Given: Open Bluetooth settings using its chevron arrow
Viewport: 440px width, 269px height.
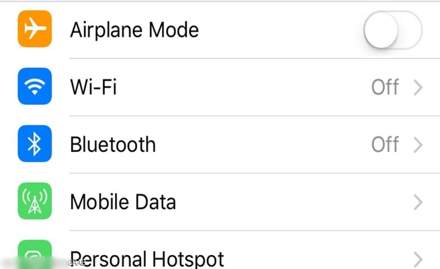Looking at the screenshot, I should coord(418,145).
